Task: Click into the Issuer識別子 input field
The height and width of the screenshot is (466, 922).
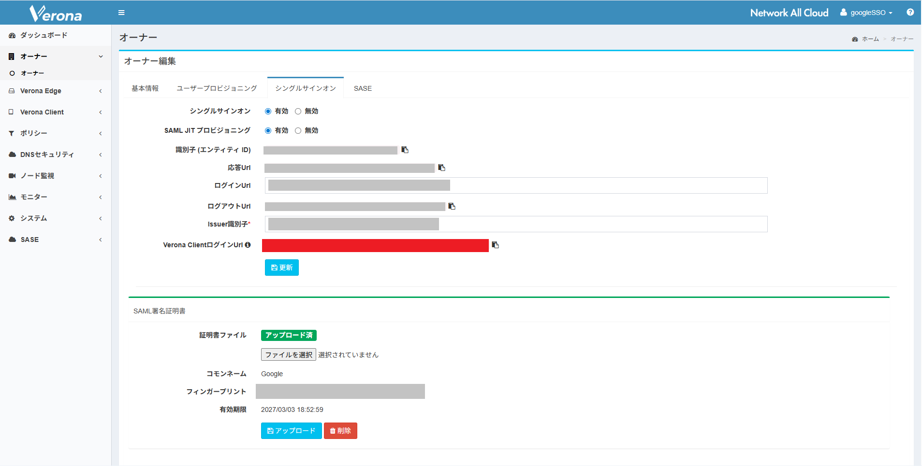Action: point(516,224)
